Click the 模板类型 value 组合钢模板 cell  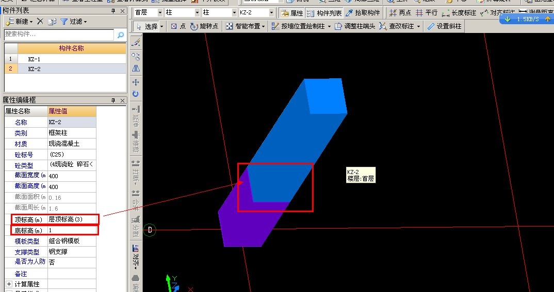pos(72,241)
